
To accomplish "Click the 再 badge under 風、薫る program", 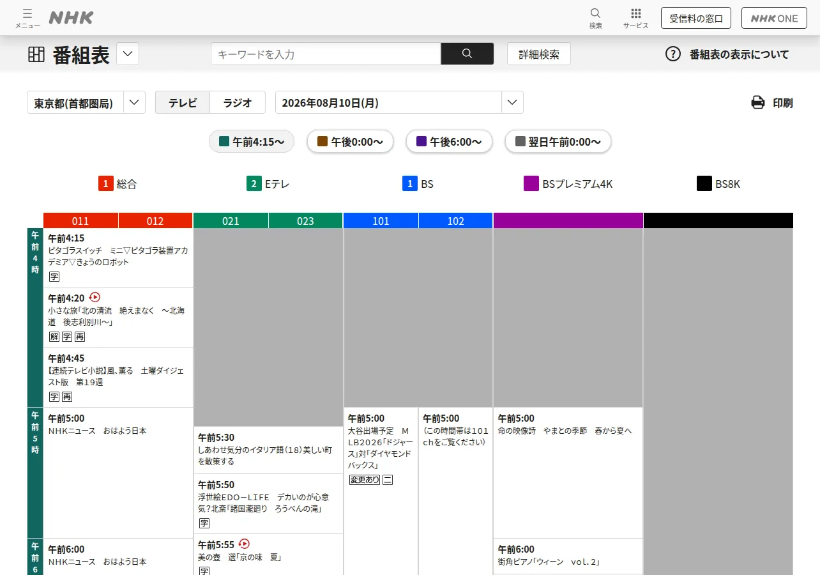I will 67,397.
